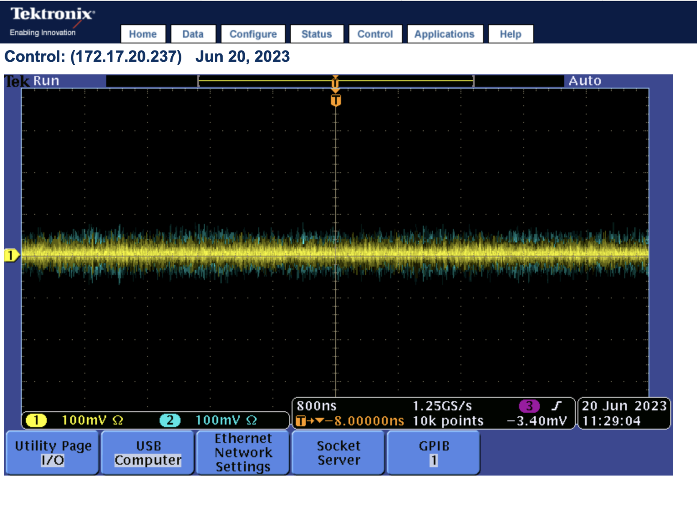
Task: Open the Applications tab
Action: pos(445,34)
